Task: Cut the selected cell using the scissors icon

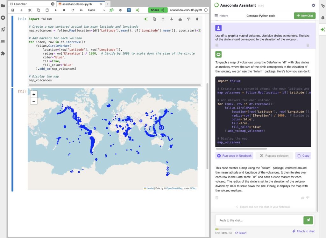Action: [30, 10]
